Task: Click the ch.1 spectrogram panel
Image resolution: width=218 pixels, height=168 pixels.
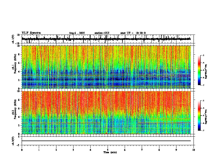Action: pos(106,67)
